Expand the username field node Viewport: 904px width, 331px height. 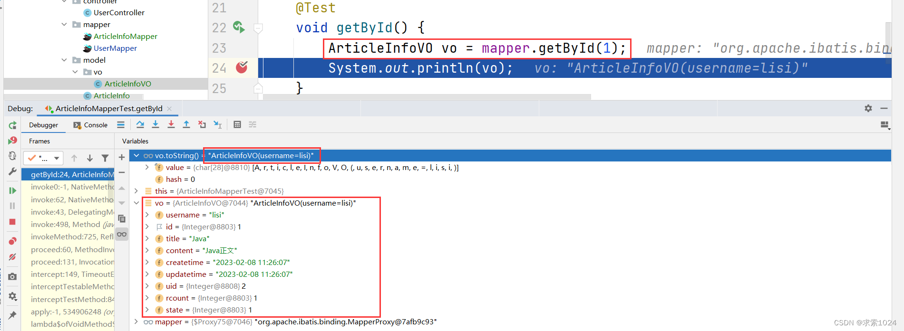(x=147, y=215)
